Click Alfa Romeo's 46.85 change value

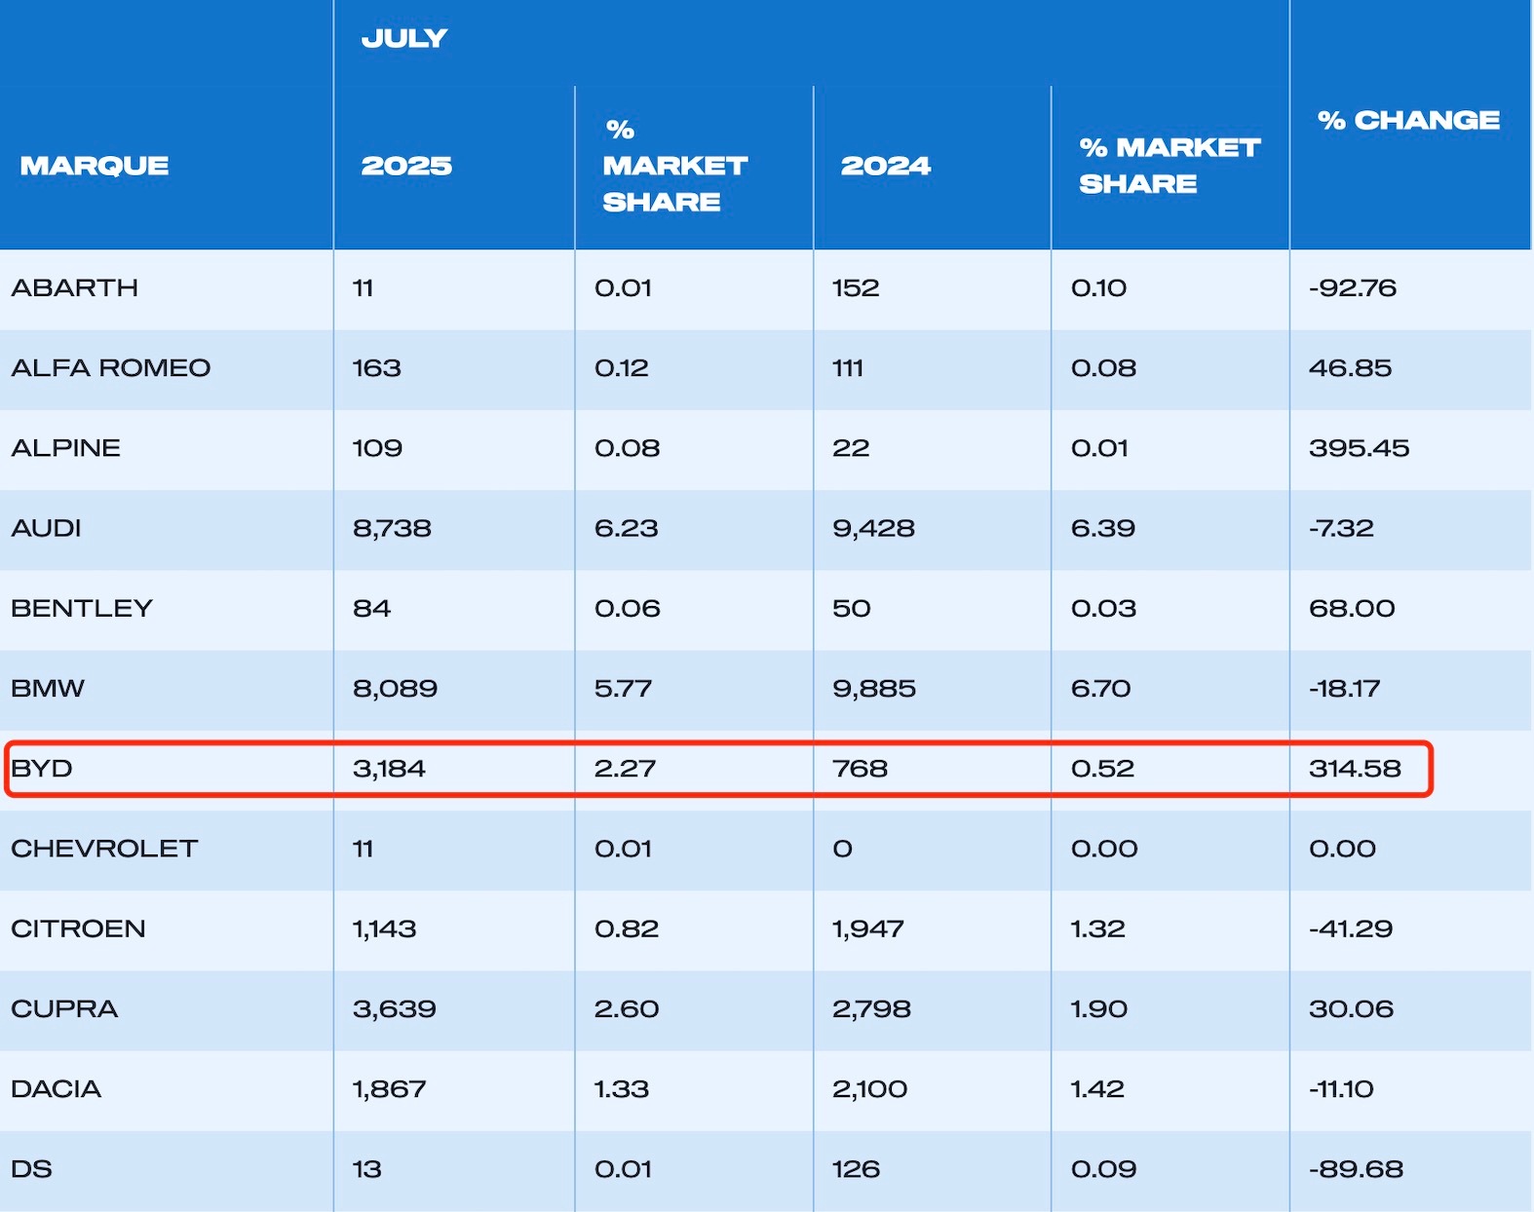[1351, 368]
